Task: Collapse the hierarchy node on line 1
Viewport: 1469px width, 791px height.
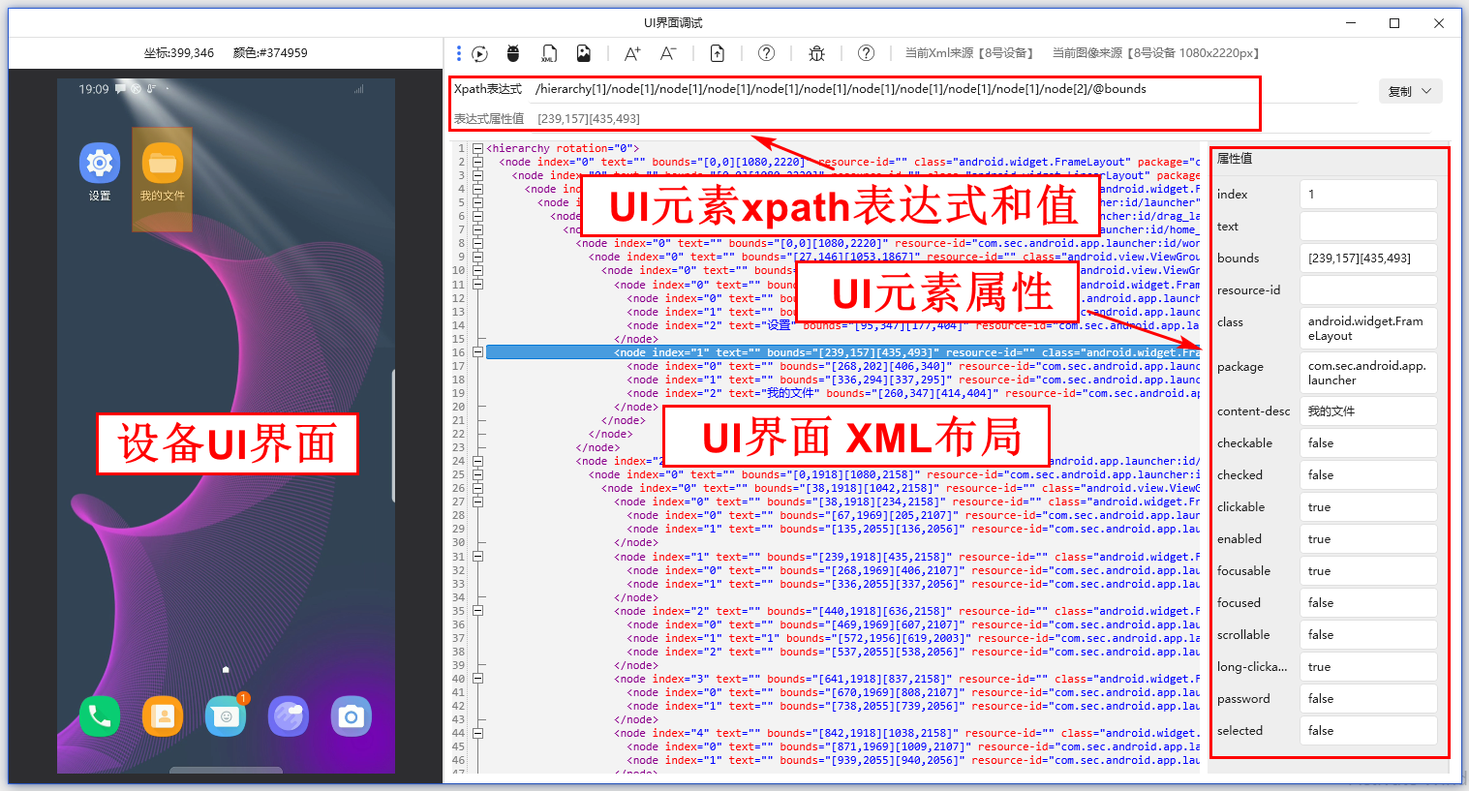Action: pyautogui.click(x=477, y=148)
